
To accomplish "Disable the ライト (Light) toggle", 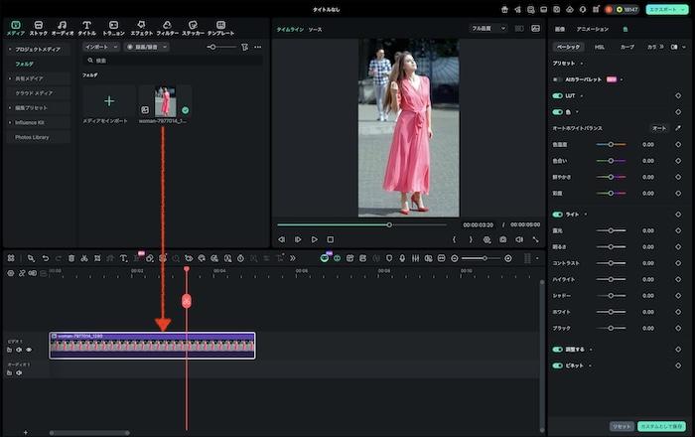I will (557, 215).
